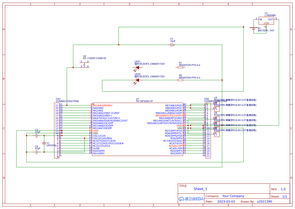Image resolution: width=295 pixels, height=209 pixels.
Task: Click the drawn-by name s2021390
Action: click(264, 202)
